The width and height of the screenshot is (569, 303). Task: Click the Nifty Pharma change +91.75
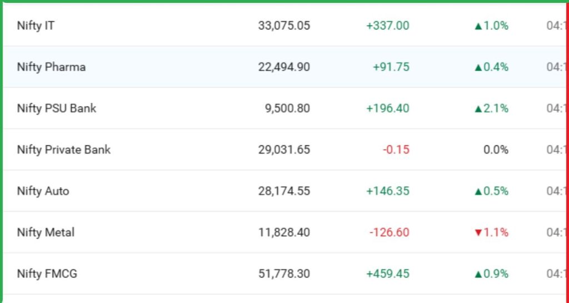pyautogui.click(x=391, y=67)
